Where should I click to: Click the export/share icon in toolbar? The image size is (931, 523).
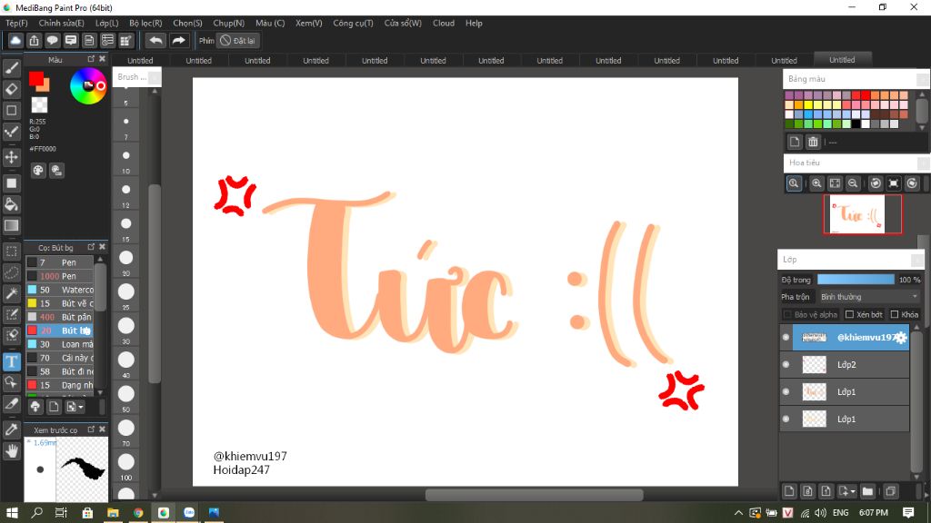point(34,40)
